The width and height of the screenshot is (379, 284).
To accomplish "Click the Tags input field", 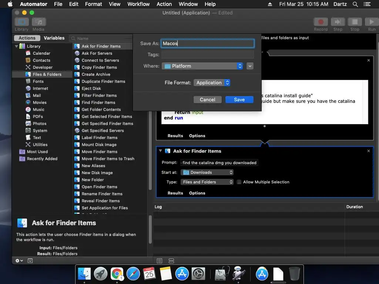I will 208,55.
